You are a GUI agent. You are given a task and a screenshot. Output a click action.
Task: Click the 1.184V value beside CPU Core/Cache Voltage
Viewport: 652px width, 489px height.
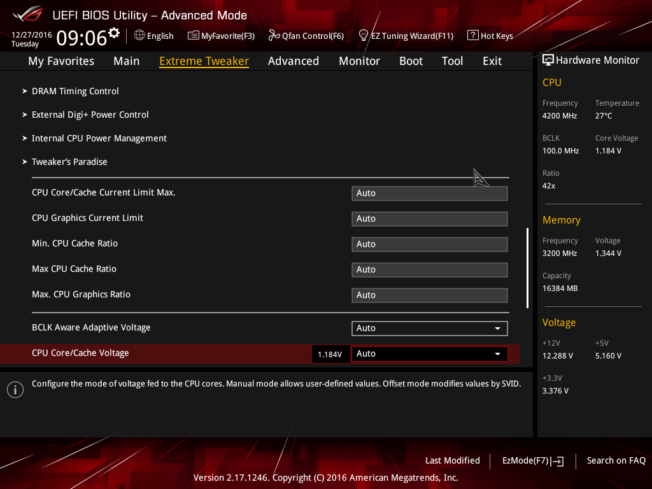coord(330,354)
